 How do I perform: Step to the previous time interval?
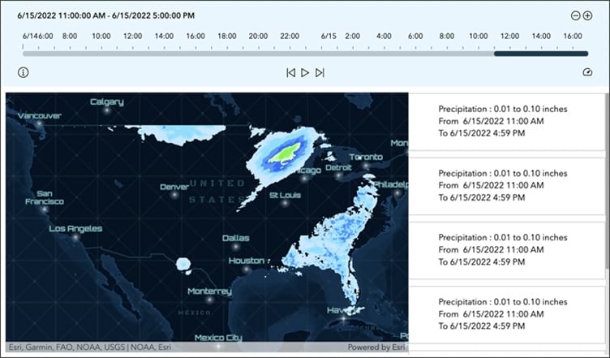290,73
